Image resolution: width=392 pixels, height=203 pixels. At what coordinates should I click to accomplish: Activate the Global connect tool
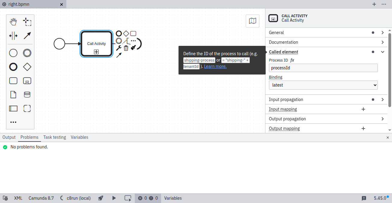[x=27, y=36]
